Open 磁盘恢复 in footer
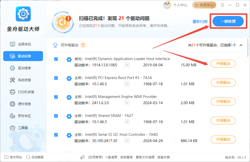Screen dimensions: 250x162 (163, 157)
